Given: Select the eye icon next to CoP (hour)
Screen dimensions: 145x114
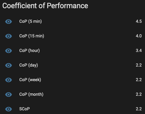Looking at the screenshot, I should click(x=9, y=51).
